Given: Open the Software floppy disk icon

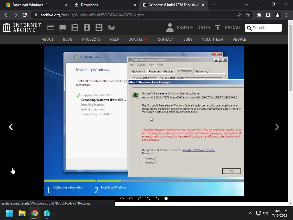Looking at the screenshot, I should [99, 27].
